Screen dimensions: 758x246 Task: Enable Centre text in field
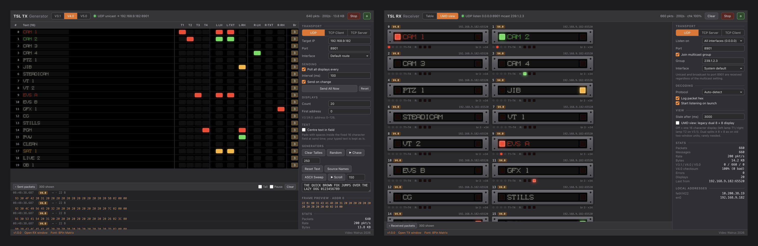[x=304, y=130]
